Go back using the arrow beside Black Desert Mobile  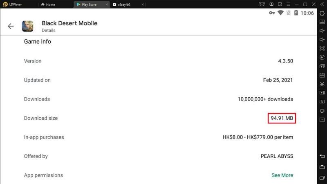(11, 26)
